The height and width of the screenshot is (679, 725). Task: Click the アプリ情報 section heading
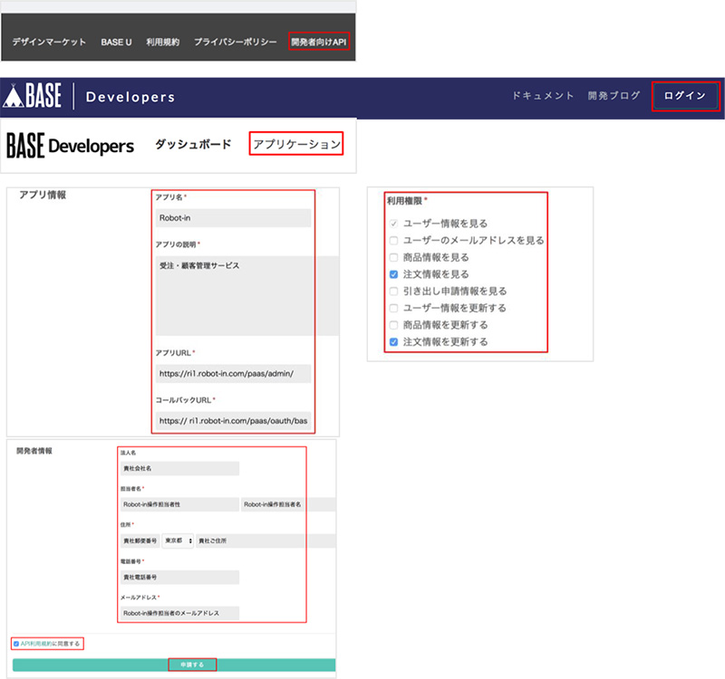(x=43, y=195)
